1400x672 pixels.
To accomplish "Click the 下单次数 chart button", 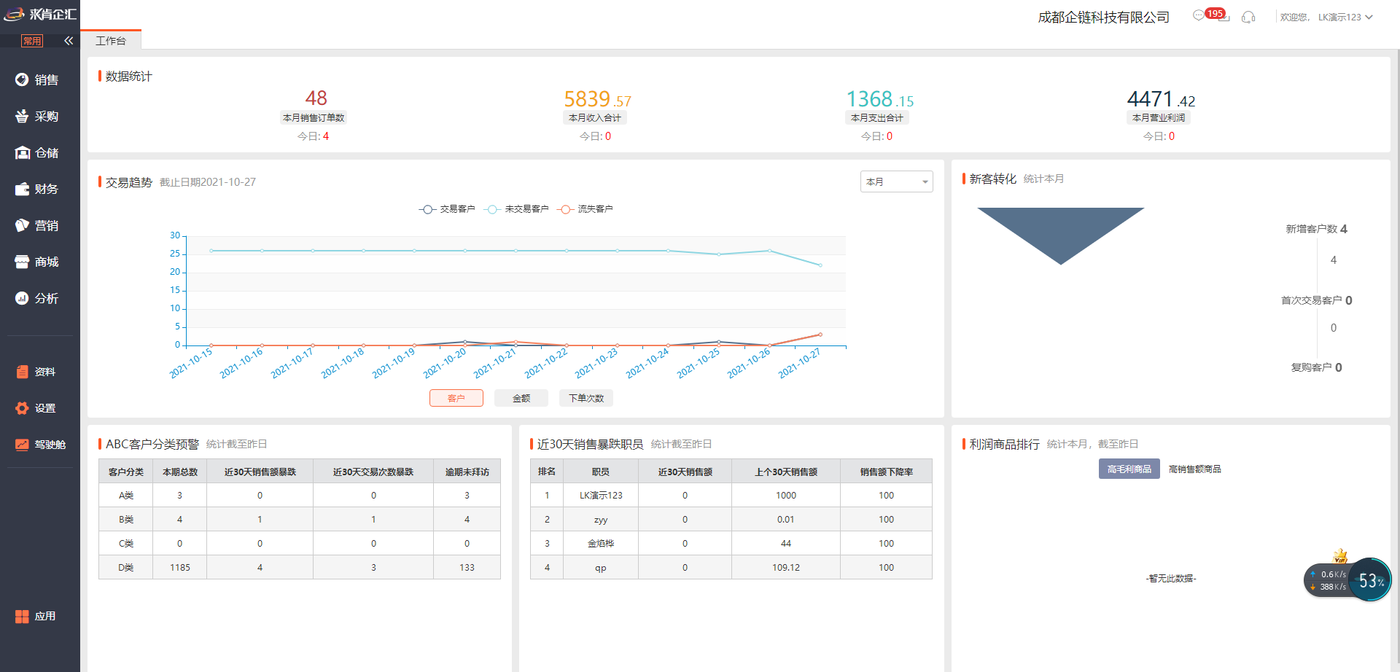I will point(586,398).
